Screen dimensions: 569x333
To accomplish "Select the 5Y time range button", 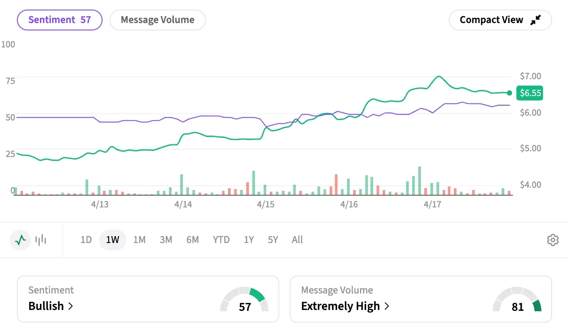I will click(272, 240).
